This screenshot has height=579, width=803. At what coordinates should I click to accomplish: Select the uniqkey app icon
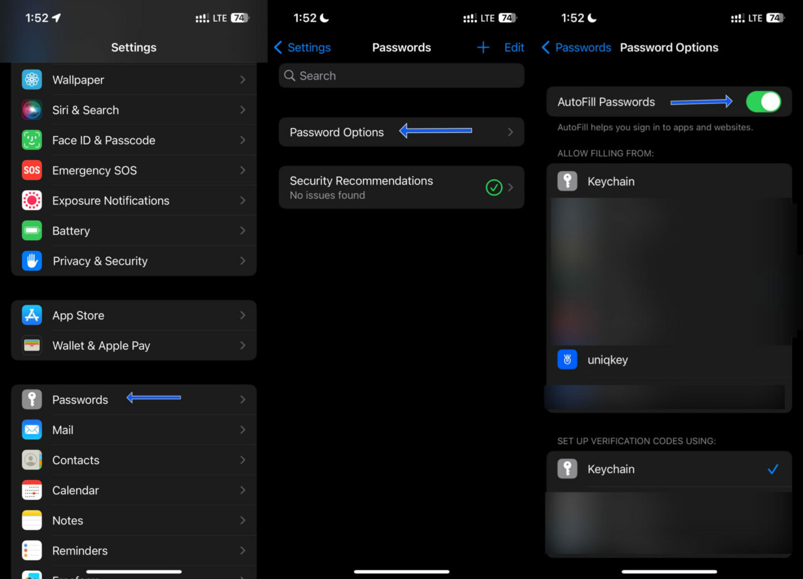(566, 359)
